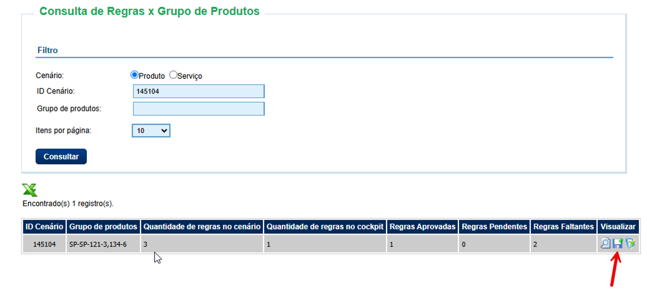Select the Produto radio button
Image resolution: width=647 pixels, height=293 pixels.
click(x=134, y=75)
